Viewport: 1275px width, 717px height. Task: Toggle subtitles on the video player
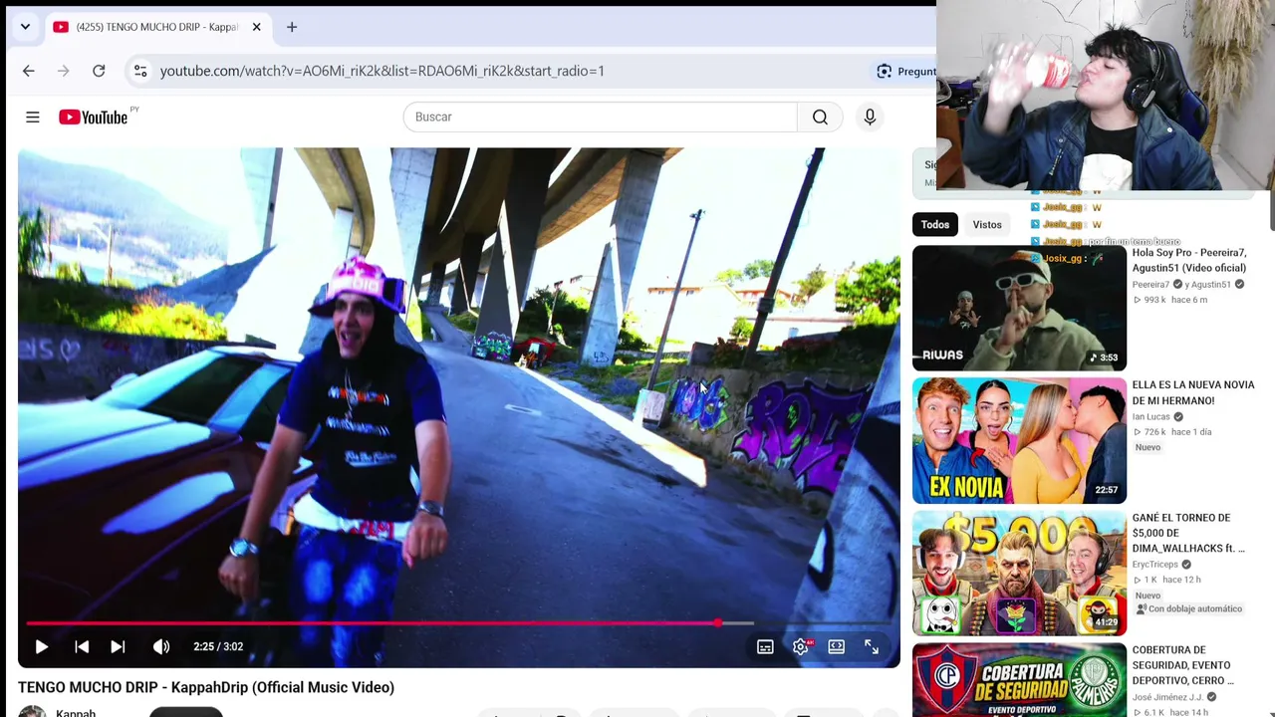765,647
